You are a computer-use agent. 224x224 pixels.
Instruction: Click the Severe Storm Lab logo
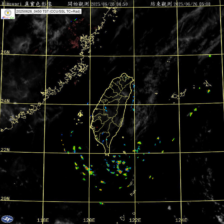[8, 14]
